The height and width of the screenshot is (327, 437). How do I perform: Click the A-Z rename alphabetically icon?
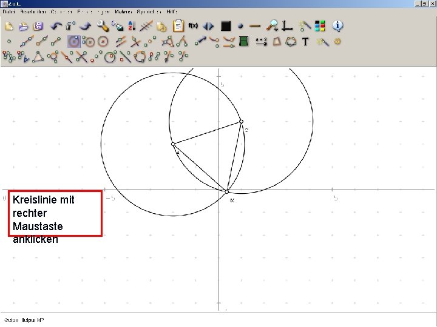[x=132, y=26]
